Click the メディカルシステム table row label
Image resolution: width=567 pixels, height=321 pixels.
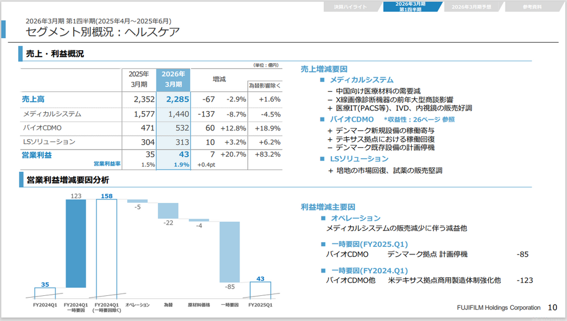(52, 114)
